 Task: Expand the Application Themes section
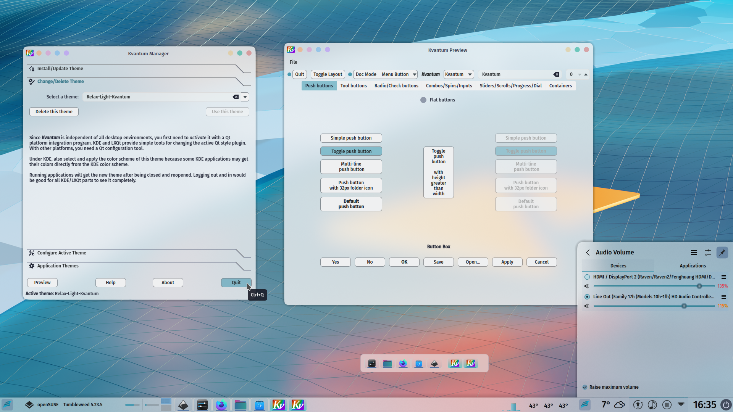click(139, 266)
